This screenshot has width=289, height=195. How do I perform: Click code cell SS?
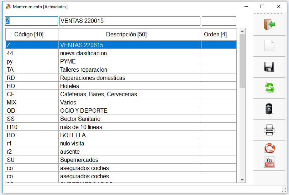(x=32, y=119)
